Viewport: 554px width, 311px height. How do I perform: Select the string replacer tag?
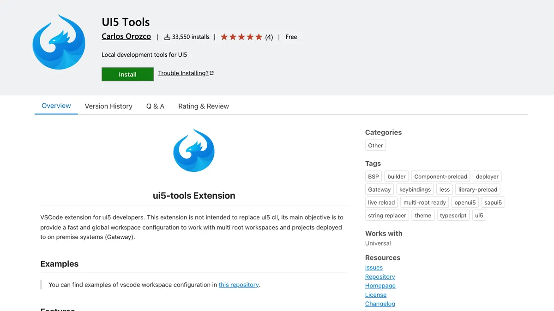(387, 215)
